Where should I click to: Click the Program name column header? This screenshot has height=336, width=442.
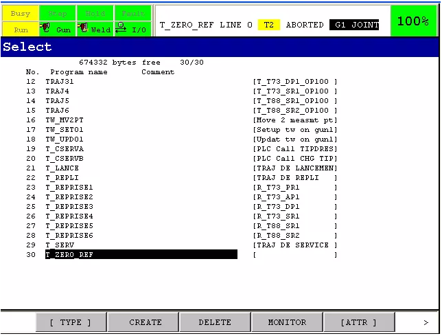(x=79, y=72)
